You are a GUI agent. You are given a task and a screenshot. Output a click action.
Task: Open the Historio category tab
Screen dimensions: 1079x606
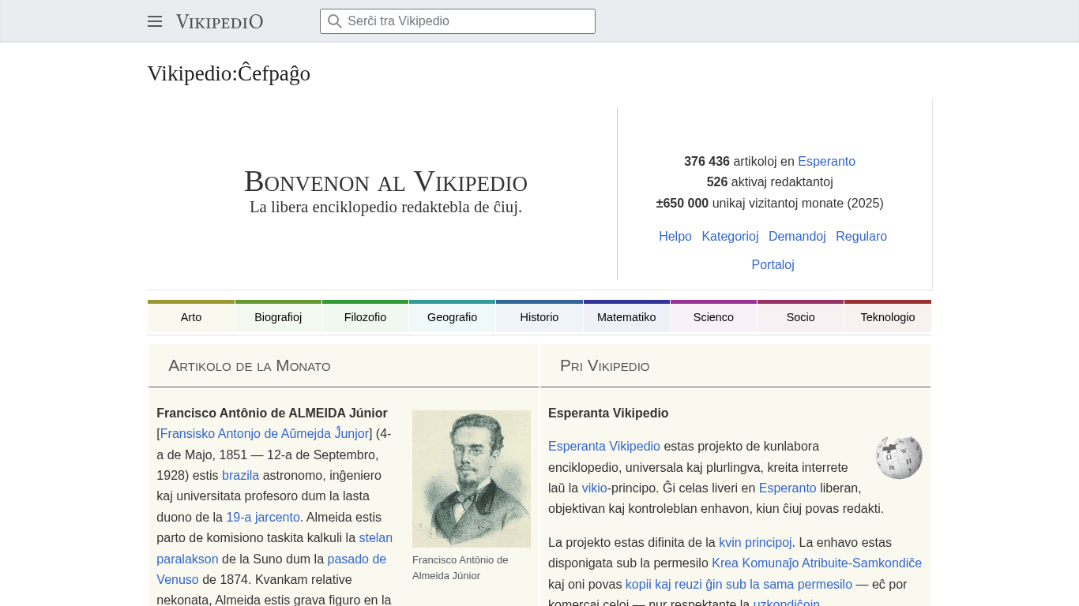[539, 317]
